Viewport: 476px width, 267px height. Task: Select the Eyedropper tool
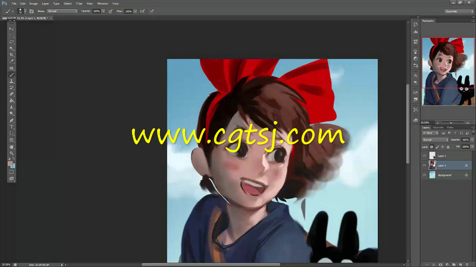point(11,62)
